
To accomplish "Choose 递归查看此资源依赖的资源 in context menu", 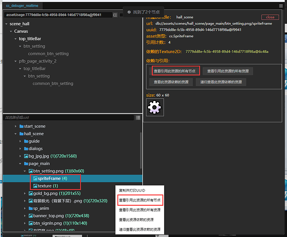I will pyautogui.click(x=139, y=229).
